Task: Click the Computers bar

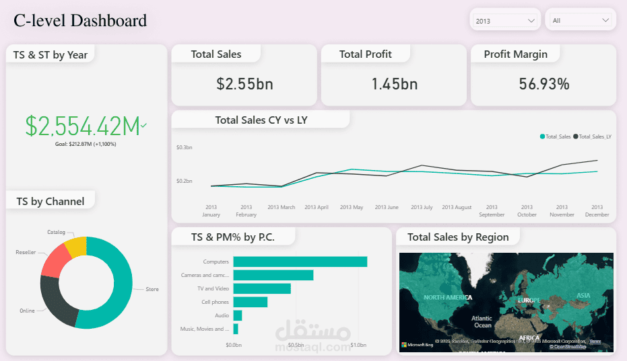Action: [300, 262]
